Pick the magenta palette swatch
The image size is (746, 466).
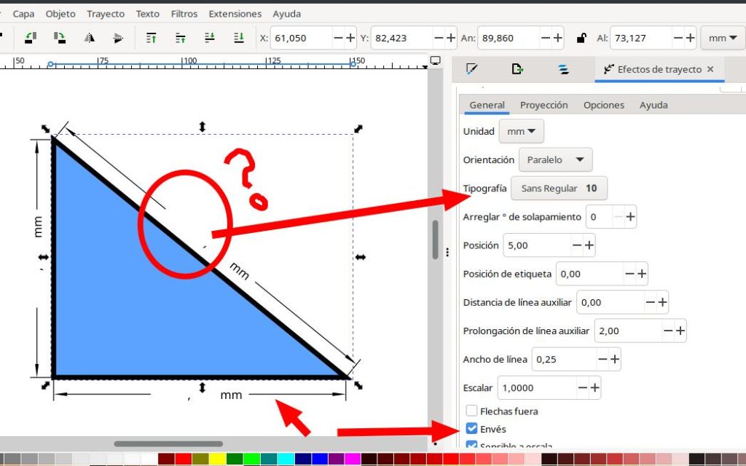(353, 459)
